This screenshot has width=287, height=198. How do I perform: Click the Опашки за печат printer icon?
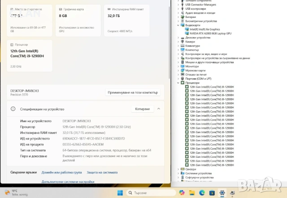point(183,75)
